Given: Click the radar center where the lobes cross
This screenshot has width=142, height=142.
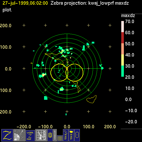Looking at the screenshot, I should [x=67, y=69].
